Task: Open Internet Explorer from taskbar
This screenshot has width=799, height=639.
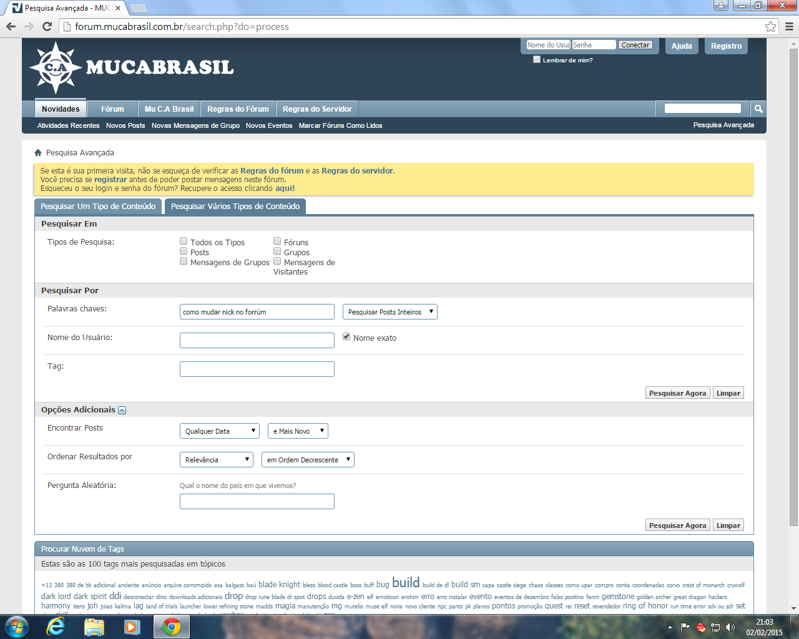Action: coord(56,626)
